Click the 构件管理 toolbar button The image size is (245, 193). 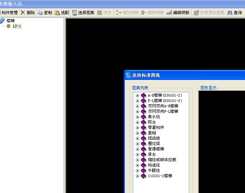point(9,13)
